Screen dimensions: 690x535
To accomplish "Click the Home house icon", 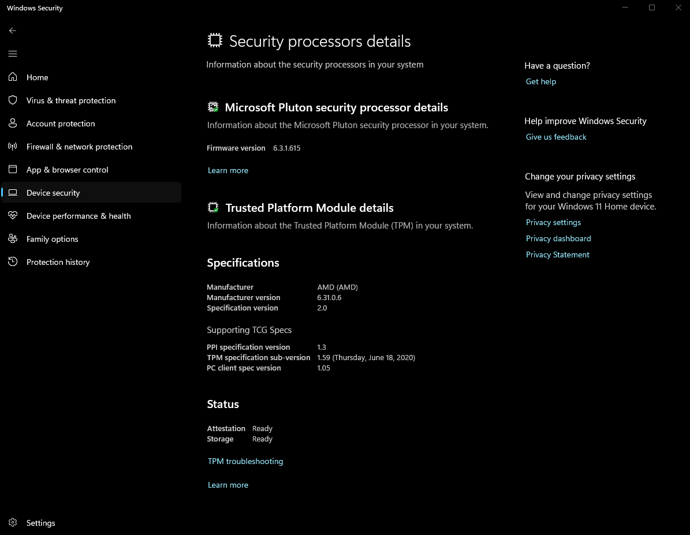I will pos(13,77).
